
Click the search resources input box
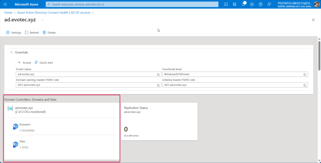coord(132,4)
